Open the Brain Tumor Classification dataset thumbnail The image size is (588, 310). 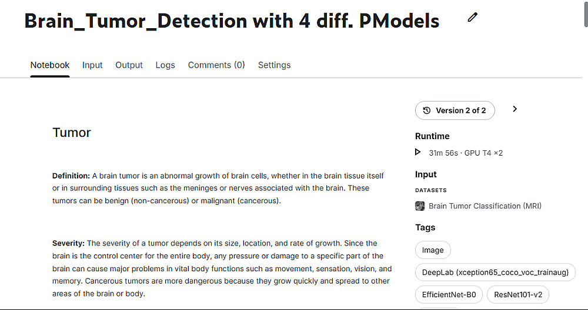(x=420, y=206)
